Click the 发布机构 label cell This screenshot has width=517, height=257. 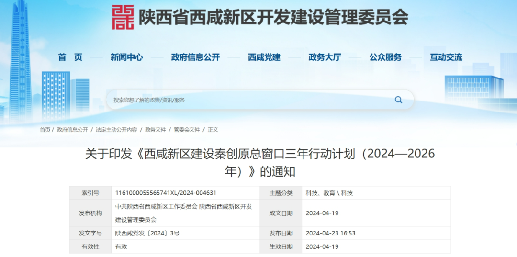point(90,213)
